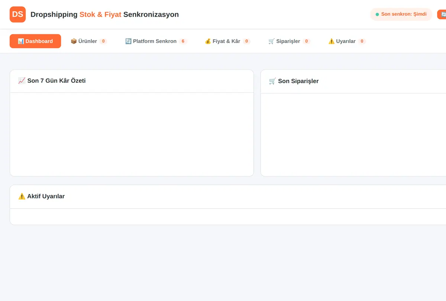Click the Son Siparişler card heading

294,81
